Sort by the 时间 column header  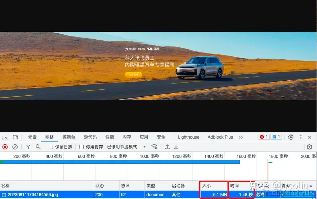tap(242, 186)
